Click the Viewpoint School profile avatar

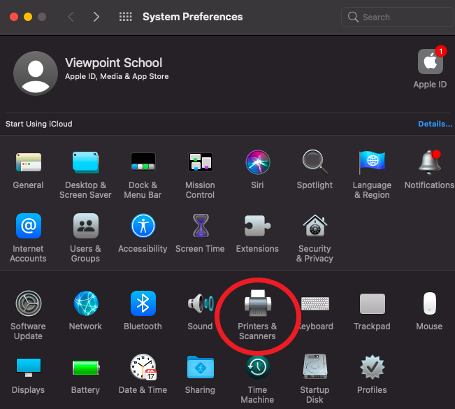pyautogui.click(x=36, y=73)
